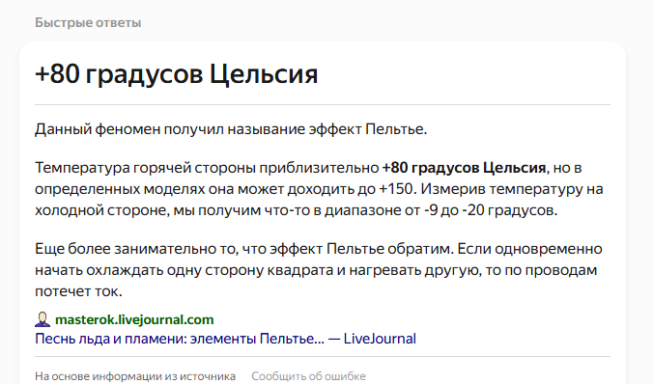This screenshot has width=653, height=384.
Task: Click the 'На основе информации из источника' text
Action: point(135,376)
